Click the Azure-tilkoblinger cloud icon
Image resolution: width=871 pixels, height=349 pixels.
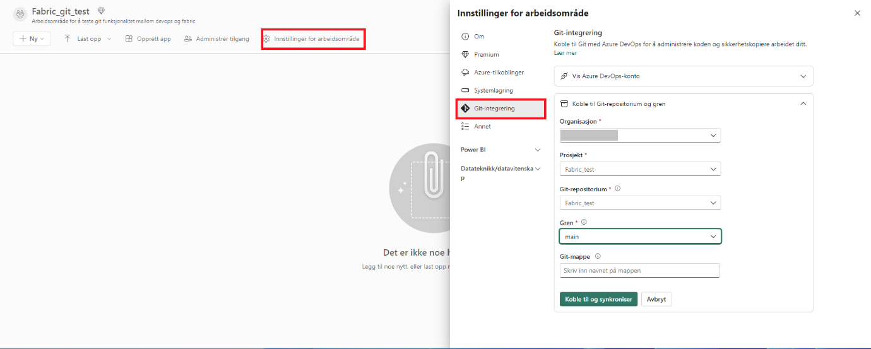coord(465,73)
